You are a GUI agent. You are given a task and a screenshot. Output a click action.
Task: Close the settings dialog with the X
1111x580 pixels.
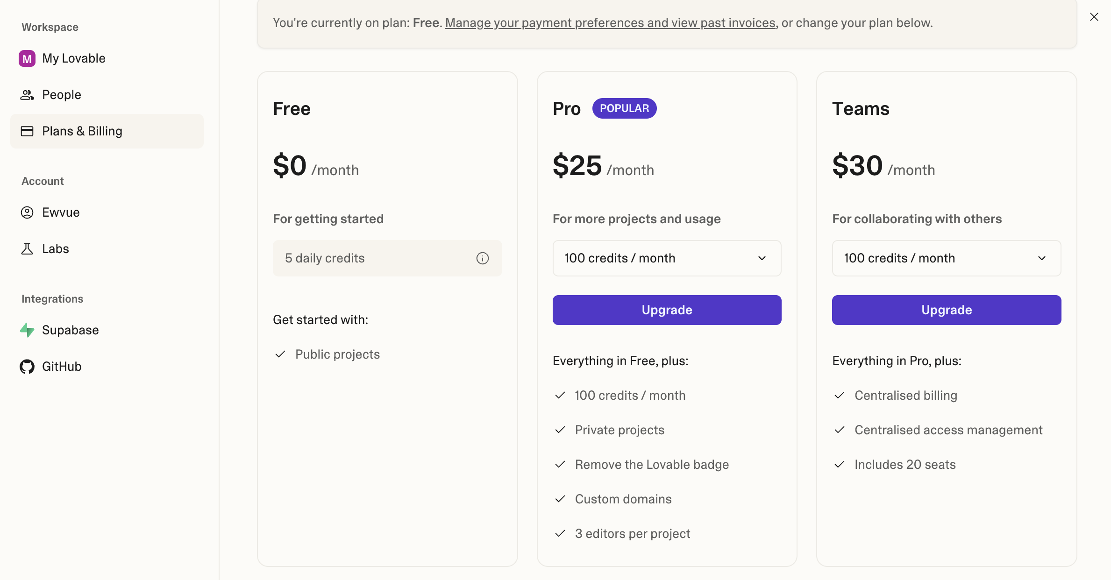point(1094,17)
